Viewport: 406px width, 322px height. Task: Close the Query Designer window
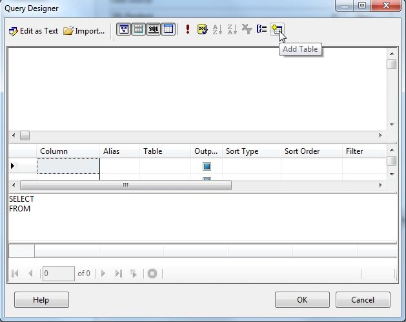386,5
